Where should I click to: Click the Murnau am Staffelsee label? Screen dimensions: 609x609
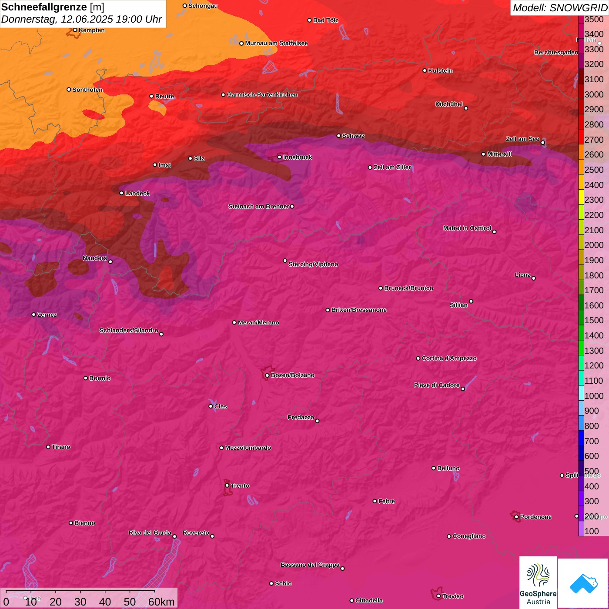tap(276, 43)
